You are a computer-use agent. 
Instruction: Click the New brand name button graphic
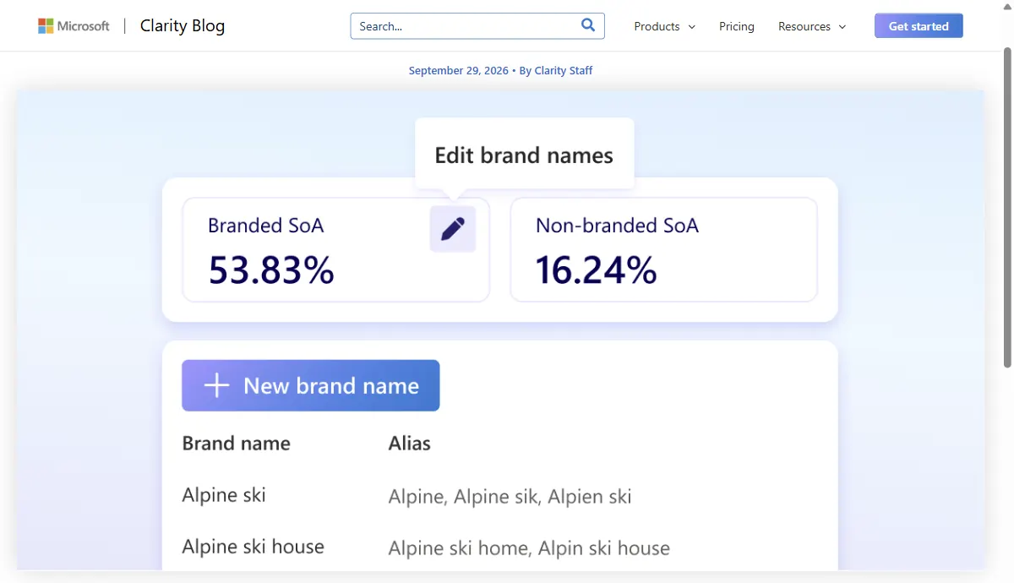pyautogui.click(x=311, y=385)
